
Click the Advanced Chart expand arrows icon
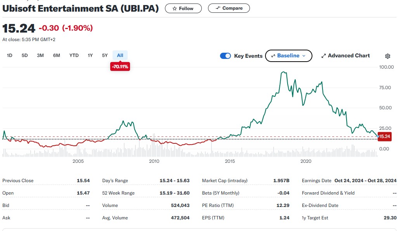point(324,56)
